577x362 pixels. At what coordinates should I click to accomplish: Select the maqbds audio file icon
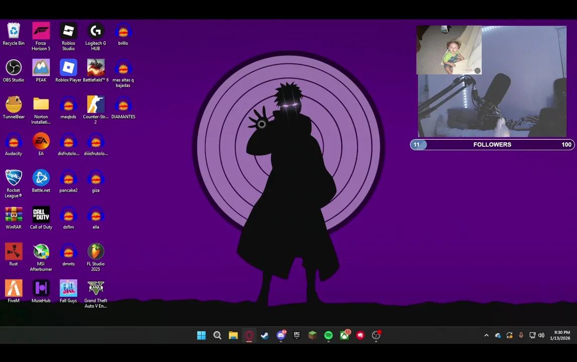point(68,107)
